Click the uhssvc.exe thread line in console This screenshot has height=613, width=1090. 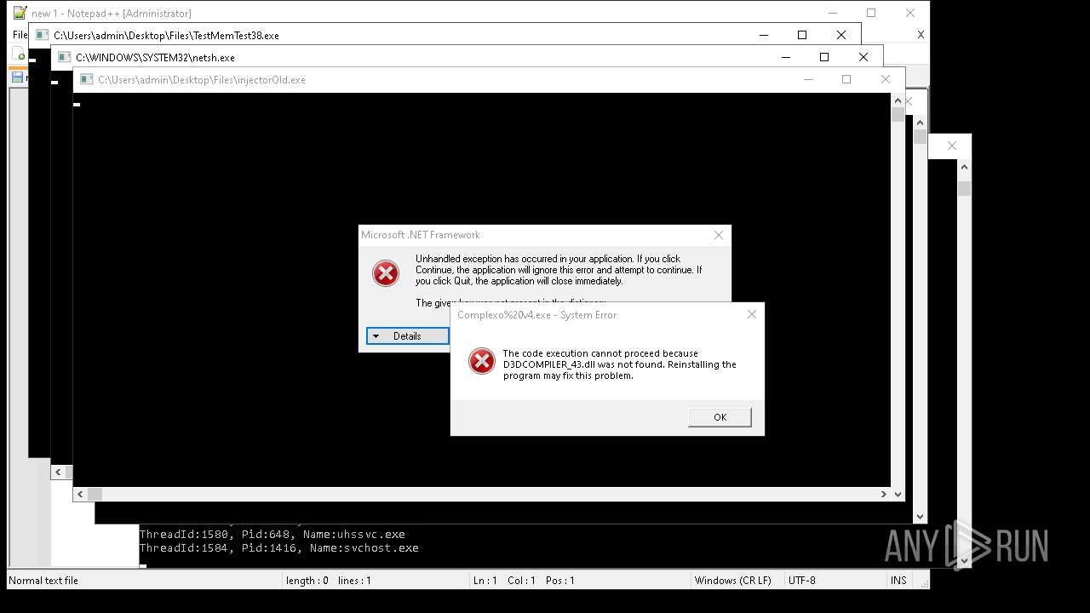[272, 534]
